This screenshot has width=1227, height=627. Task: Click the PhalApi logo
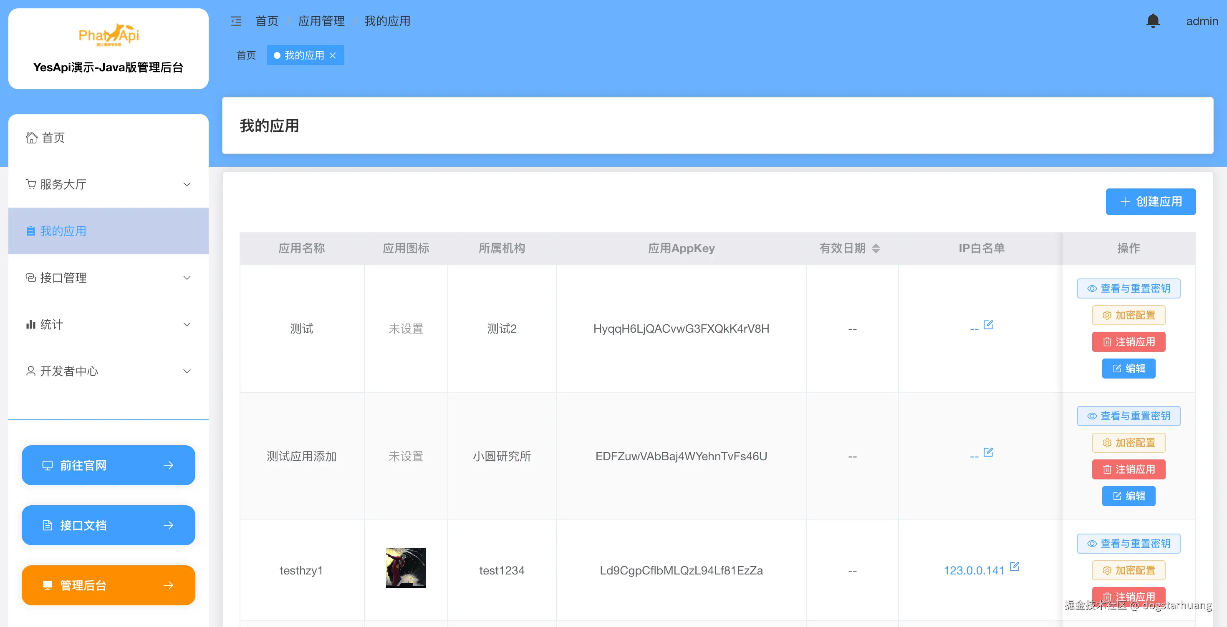click(109, 35)
